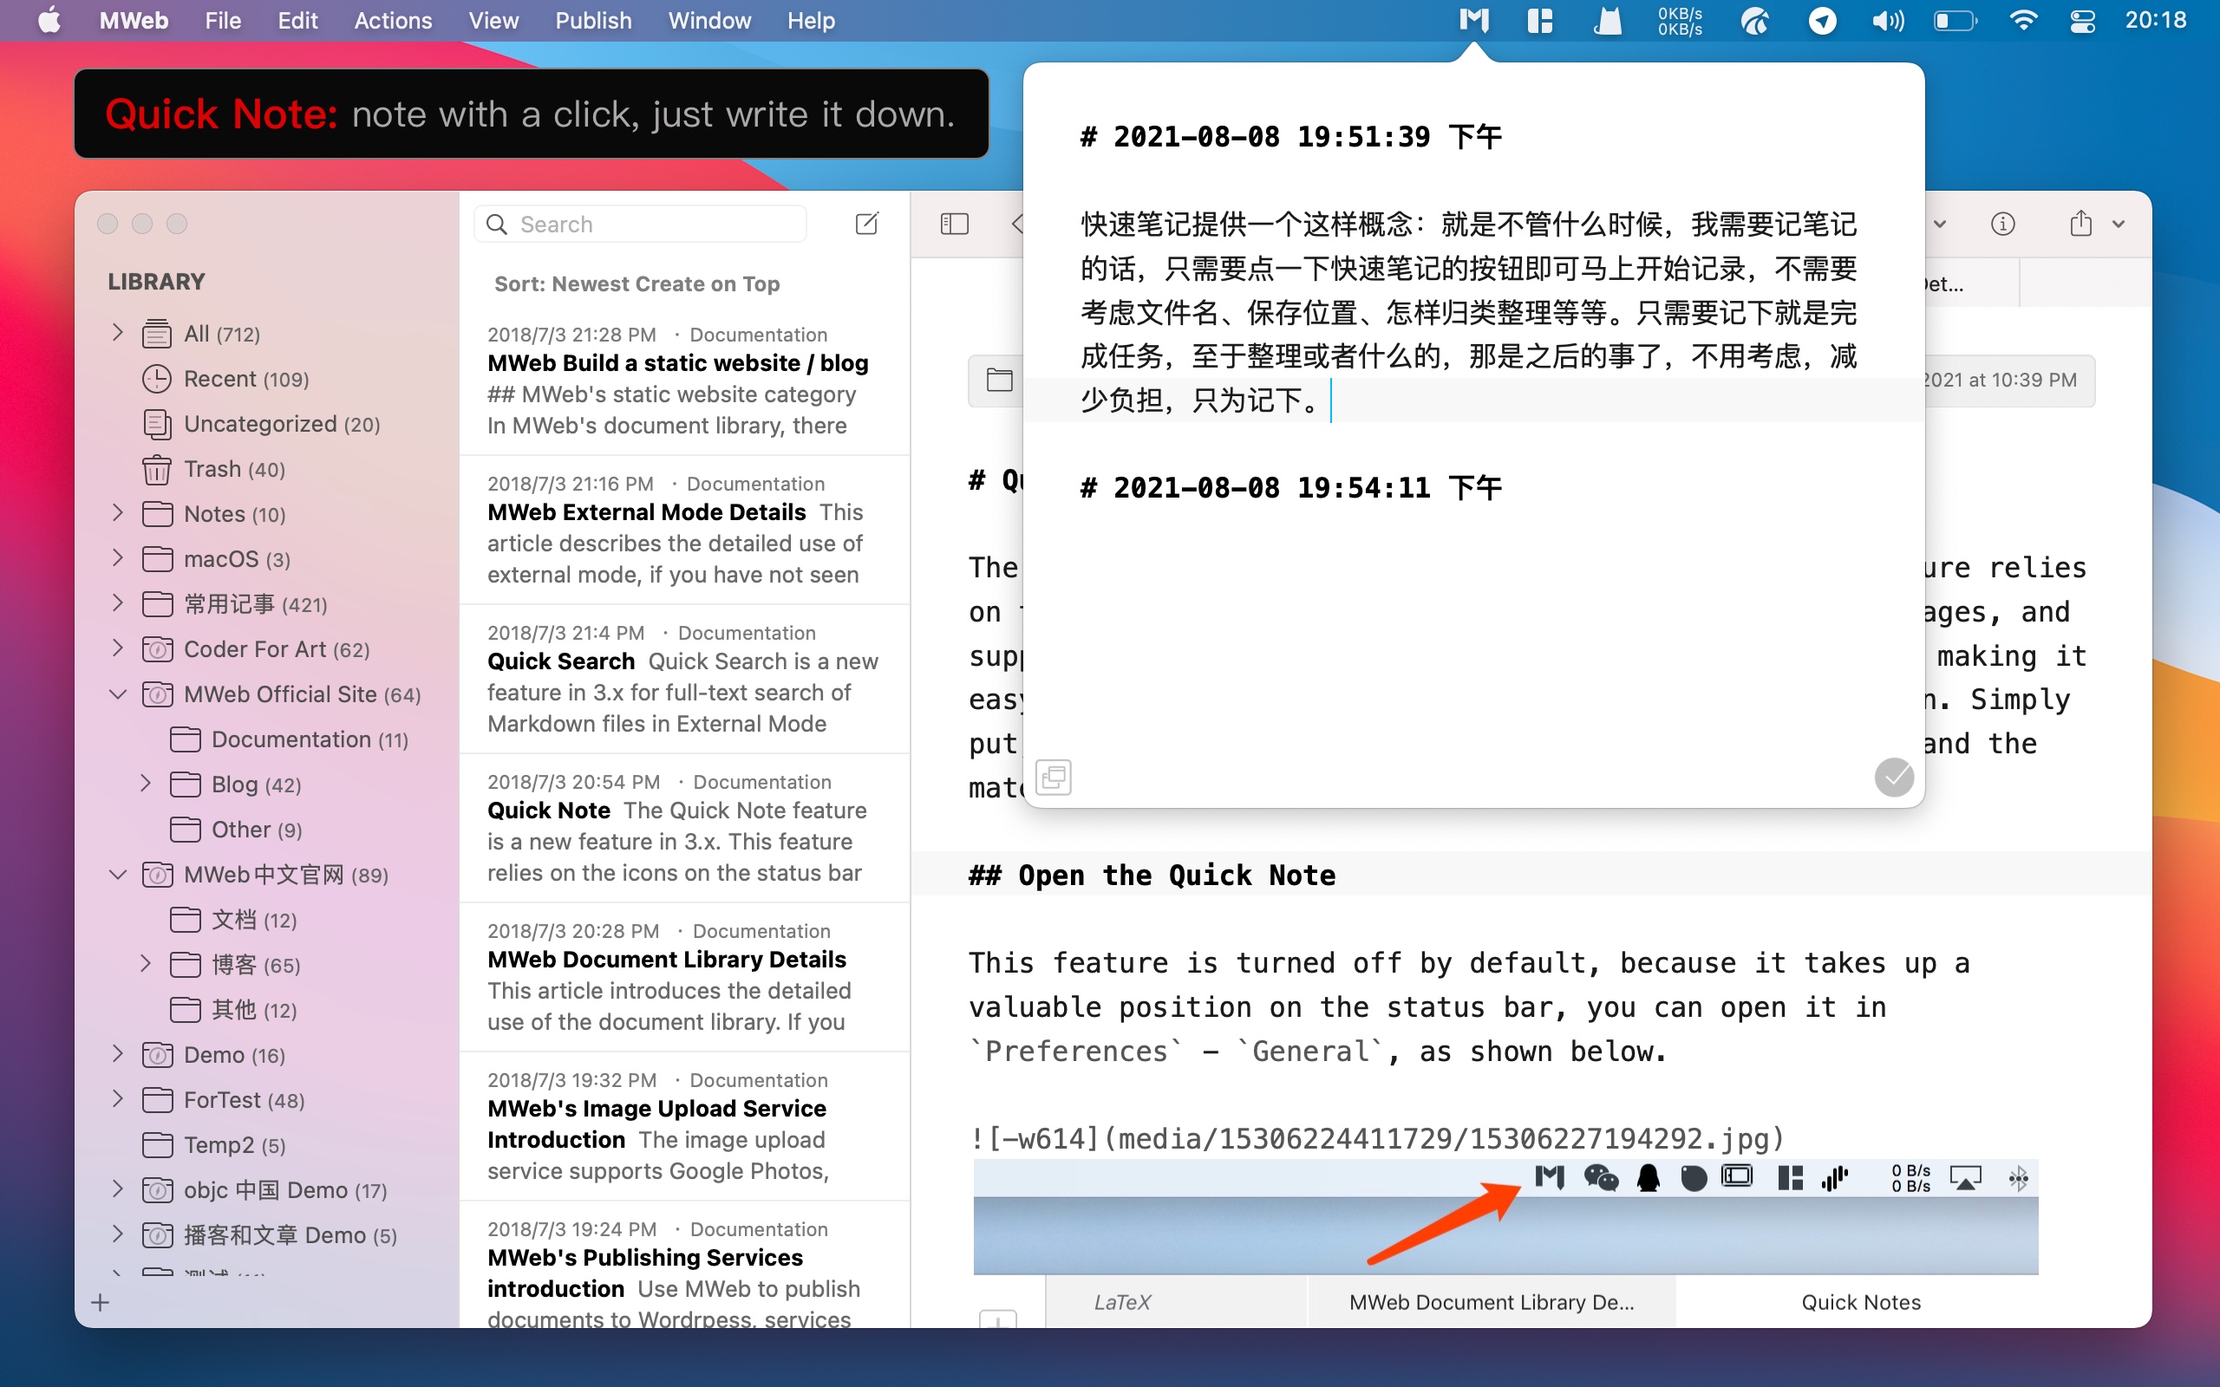Click the new document compose icon
This screenshot has width=2220, height=1387.
pos(866,224)
